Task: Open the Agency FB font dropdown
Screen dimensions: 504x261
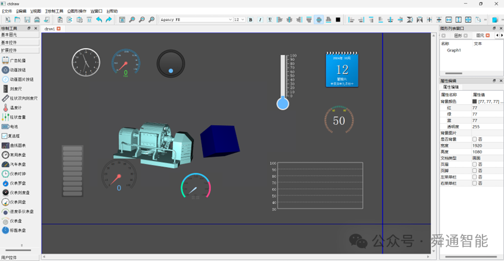Action: click(196, 20)
